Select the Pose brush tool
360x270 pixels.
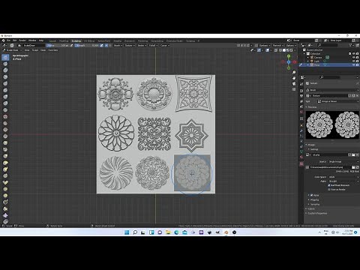tap(5, 182)
